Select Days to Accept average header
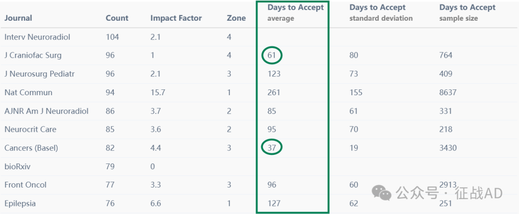This screenshot has height=214, width=519. [296, 13]
